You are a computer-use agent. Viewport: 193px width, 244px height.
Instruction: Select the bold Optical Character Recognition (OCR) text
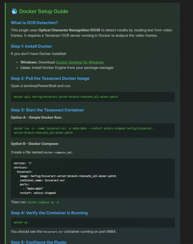69,30
